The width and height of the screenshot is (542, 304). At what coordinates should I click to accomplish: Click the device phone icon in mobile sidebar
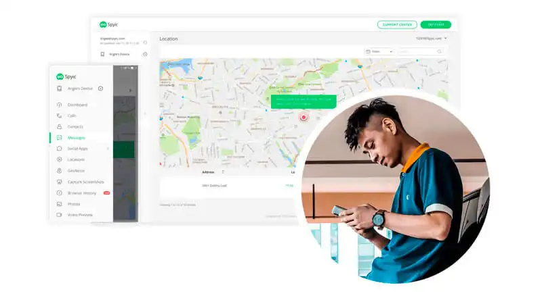pyautogui.click(x=60, y=88)
